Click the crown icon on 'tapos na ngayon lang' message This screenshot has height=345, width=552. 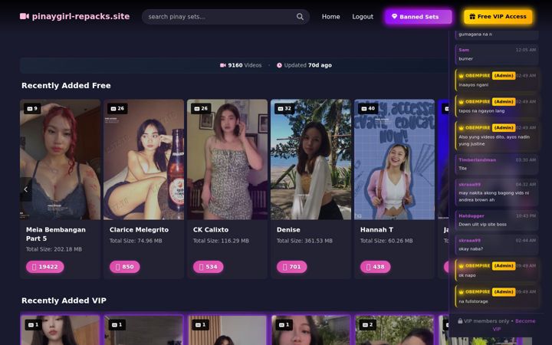pyautogui.click(x=462, y=102)
